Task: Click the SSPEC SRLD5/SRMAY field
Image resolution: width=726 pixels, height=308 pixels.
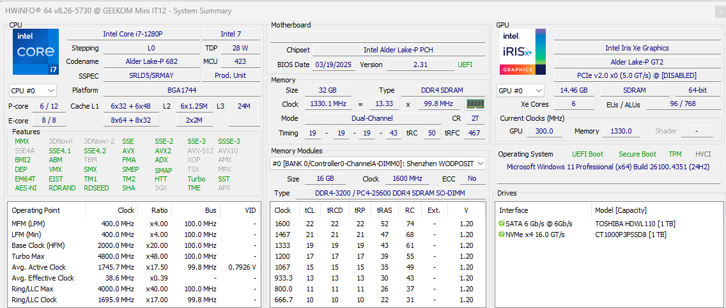Action: coord(151,75)
